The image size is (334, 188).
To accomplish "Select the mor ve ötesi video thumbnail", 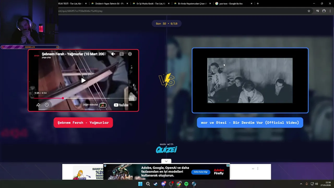I will [x=250, y=80].
